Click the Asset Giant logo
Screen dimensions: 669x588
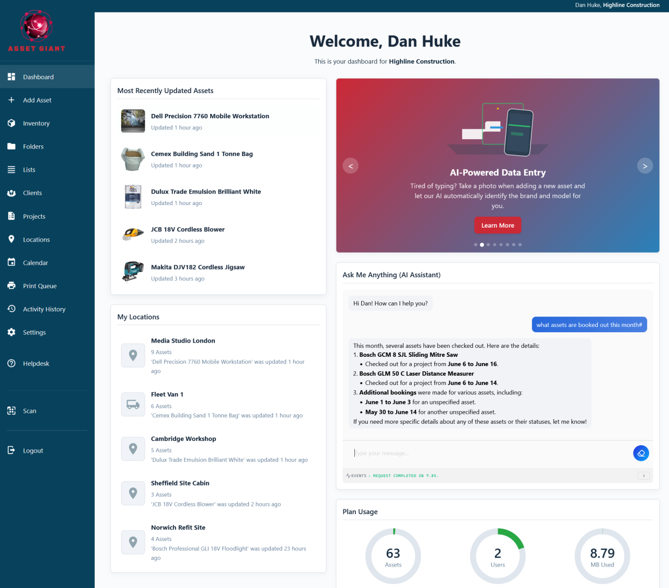coord(37,31)
